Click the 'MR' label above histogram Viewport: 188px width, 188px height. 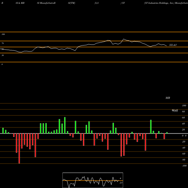[x=168, y=98]
